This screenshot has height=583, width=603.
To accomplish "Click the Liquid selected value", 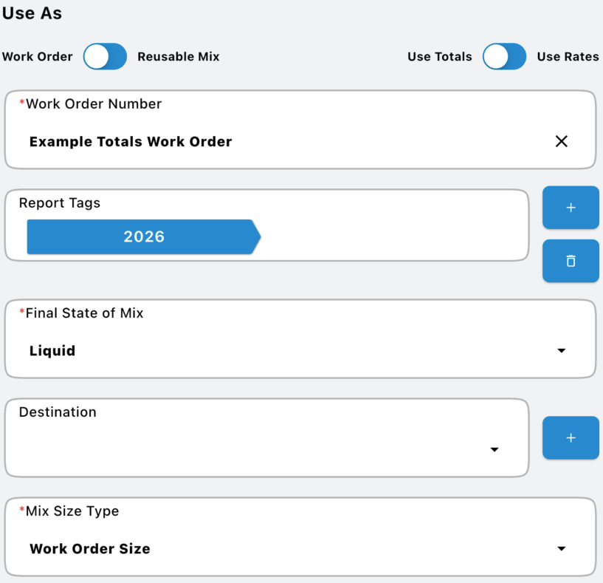I will coord(52,350).
